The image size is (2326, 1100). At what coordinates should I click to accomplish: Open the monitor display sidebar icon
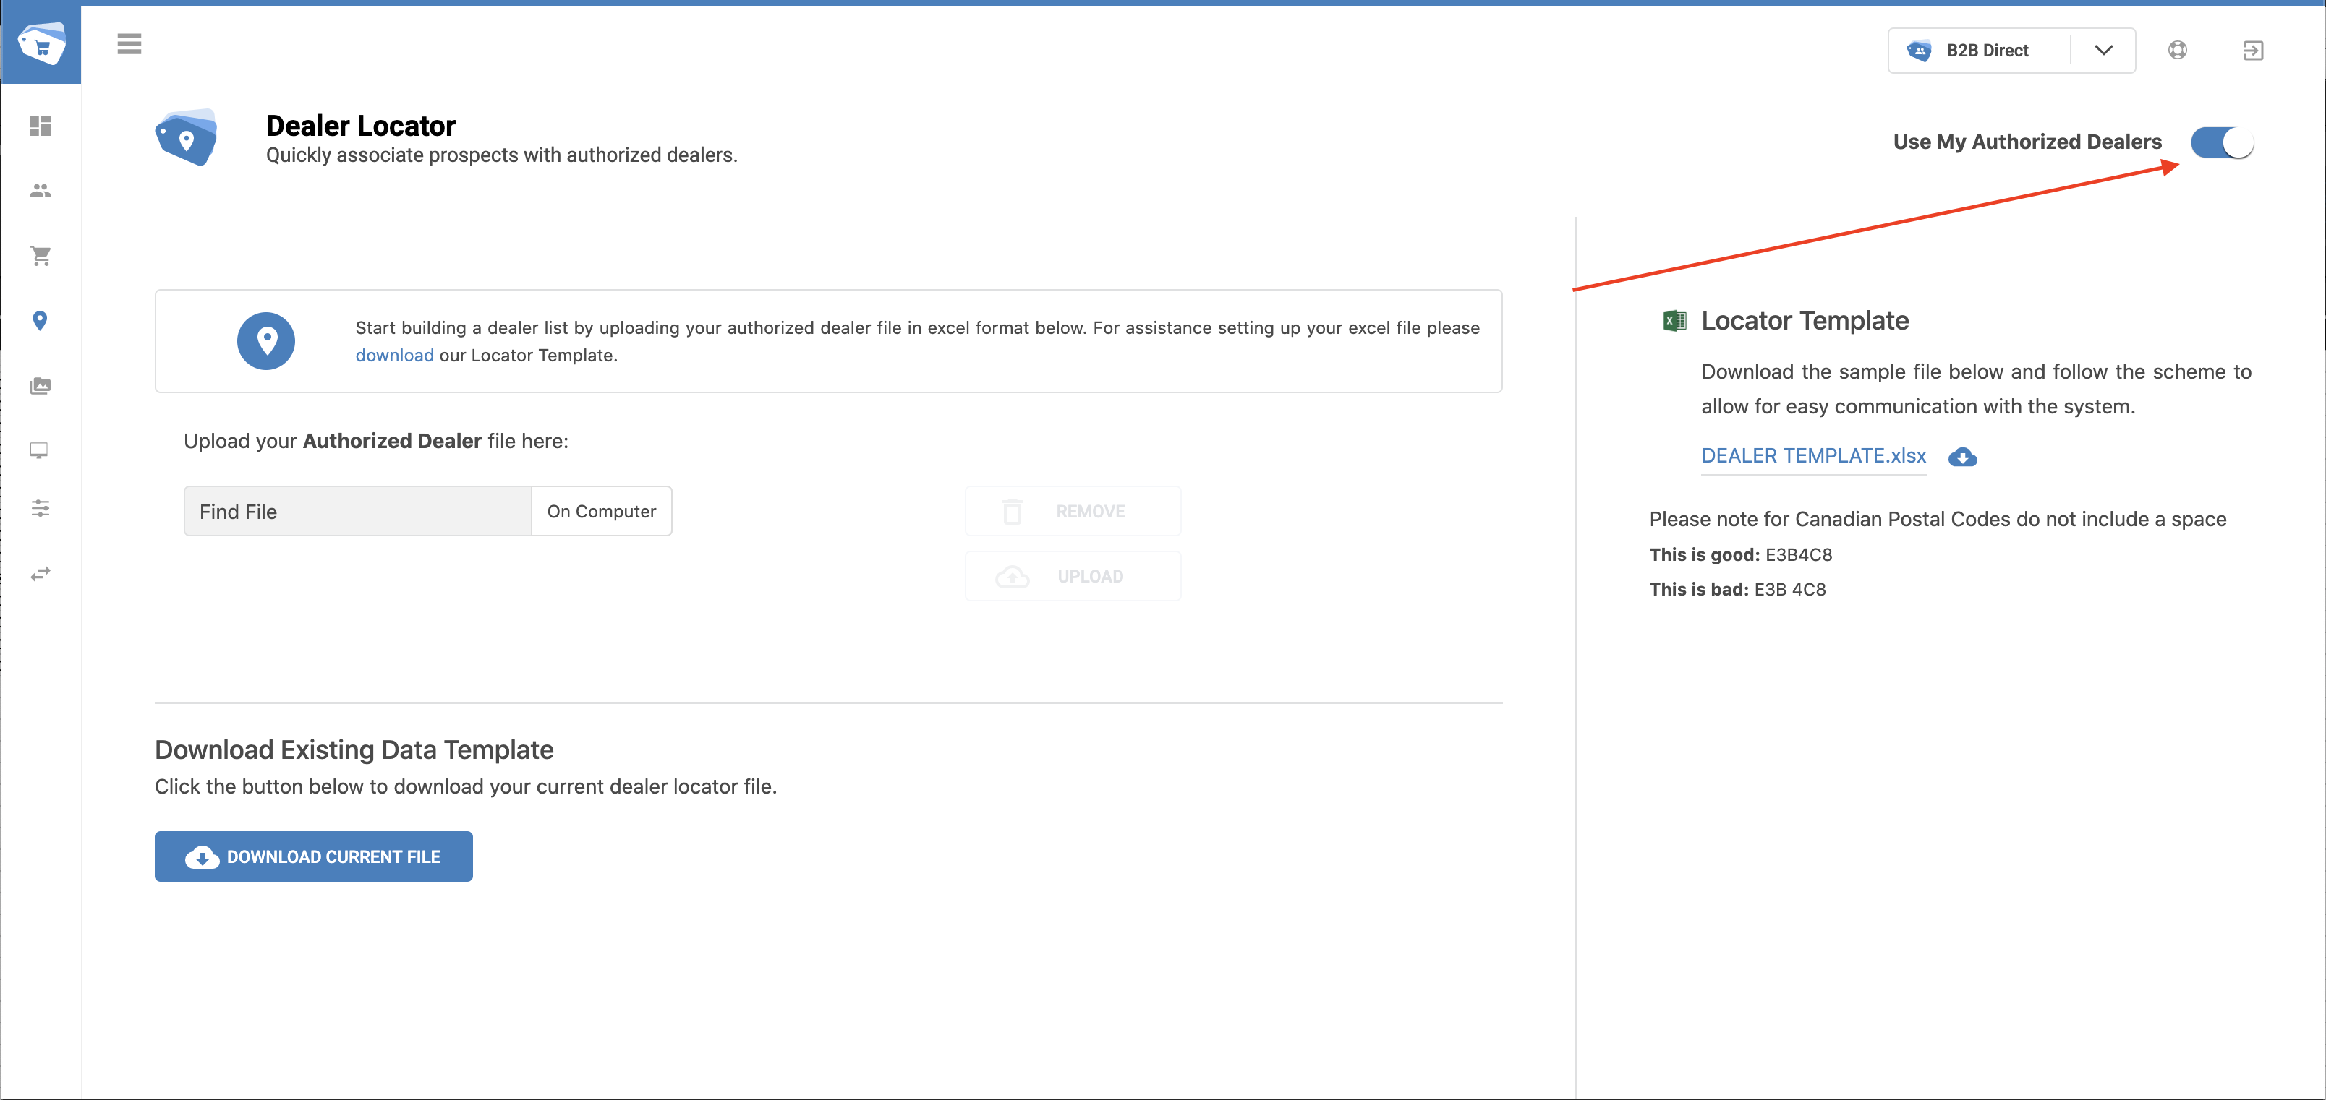pos(40,450)
